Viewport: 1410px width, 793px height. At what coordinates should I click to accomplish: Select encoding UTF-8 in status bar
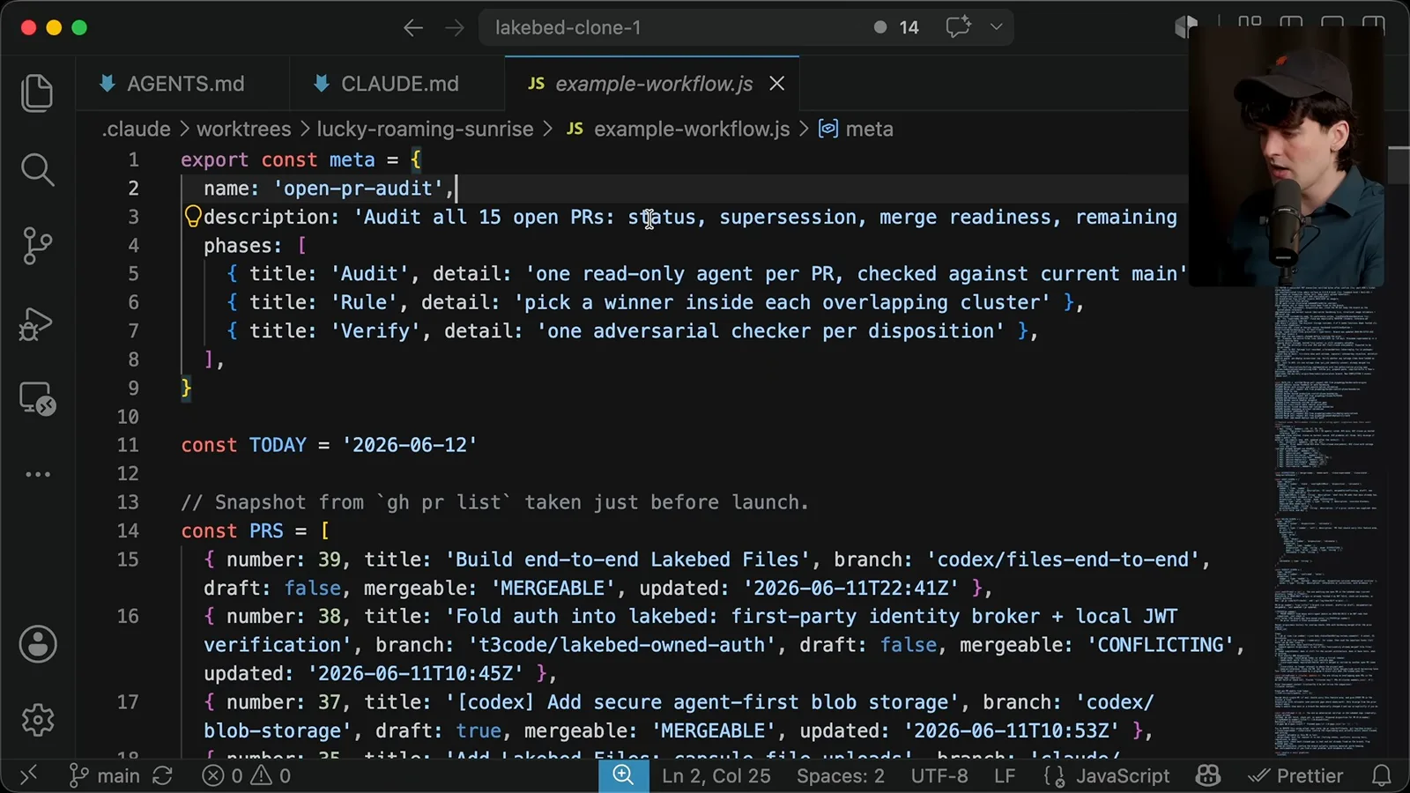pyautogui.click(x=939, y=775)
